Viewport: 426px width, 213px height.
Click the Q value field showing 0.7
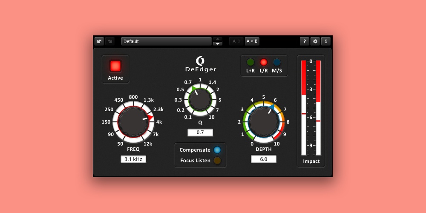click(200, 132)
